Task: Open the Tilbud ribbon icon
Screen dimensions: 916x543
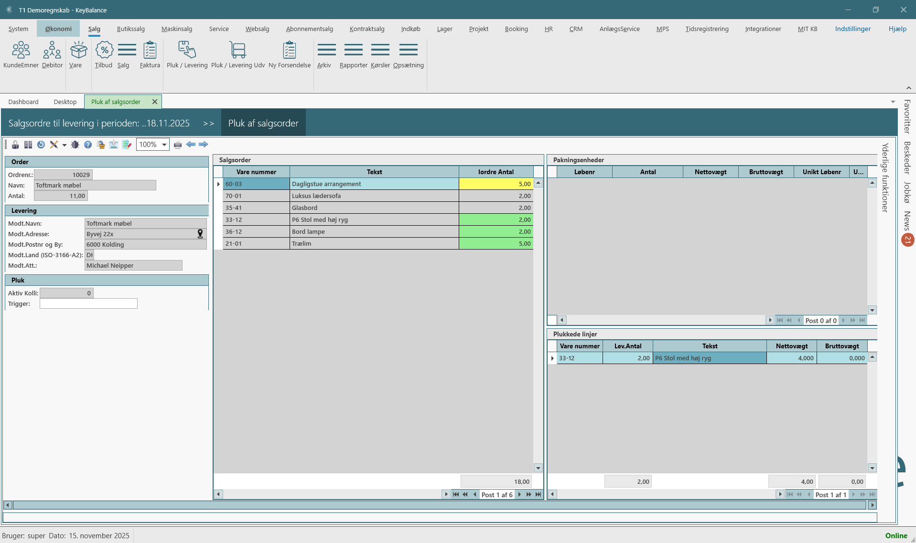Action: click(x=103, y=55)
